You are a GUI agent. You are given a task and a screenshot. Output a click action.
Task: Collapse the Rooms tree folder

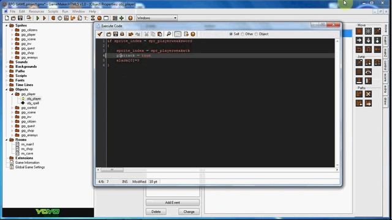7,140
